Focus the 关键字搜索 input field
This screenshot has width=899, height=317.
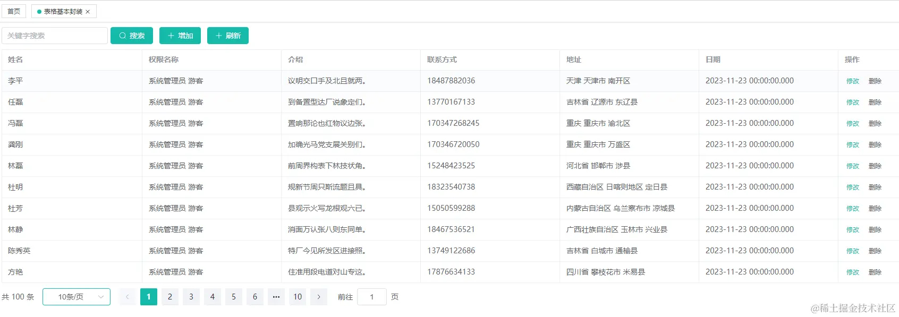click(x=55, y=36)
